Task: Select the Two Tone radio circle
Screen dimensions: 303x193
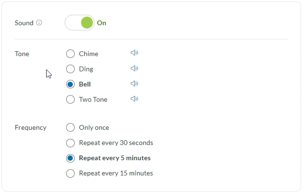Action: click(x=70, y=99)
